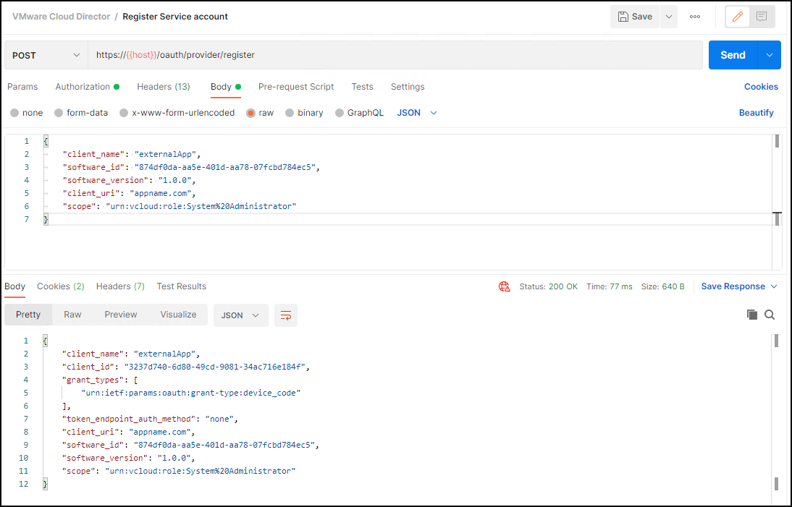
Task: Select the raw body radio button
Action: (x=251, y=113)
